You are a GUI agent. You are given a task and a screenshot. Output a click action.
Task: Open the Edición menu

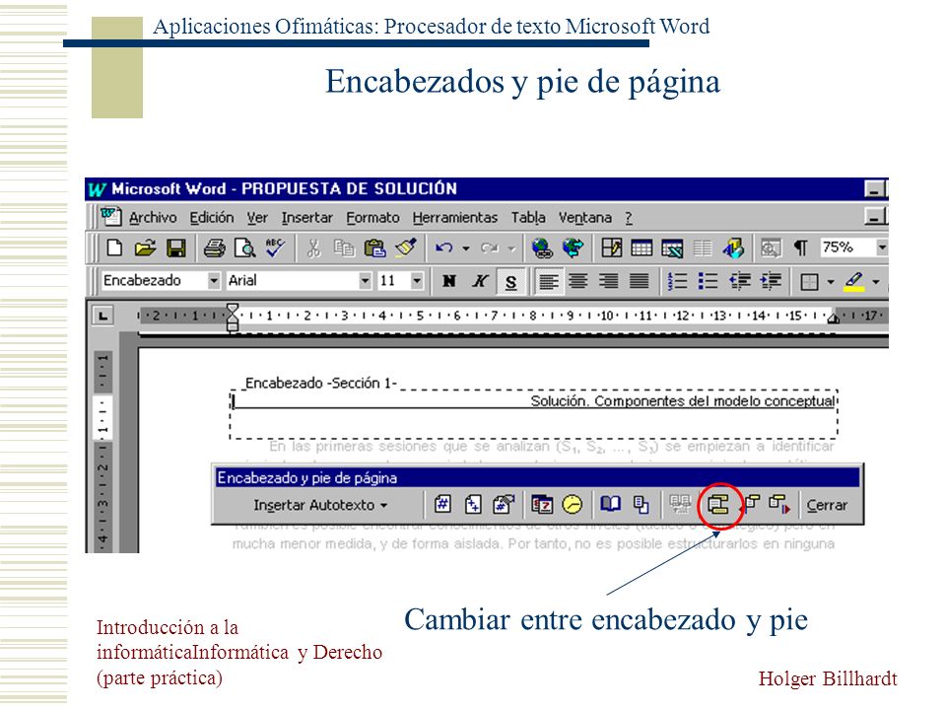pyautogui.click(x=212, y=217)
